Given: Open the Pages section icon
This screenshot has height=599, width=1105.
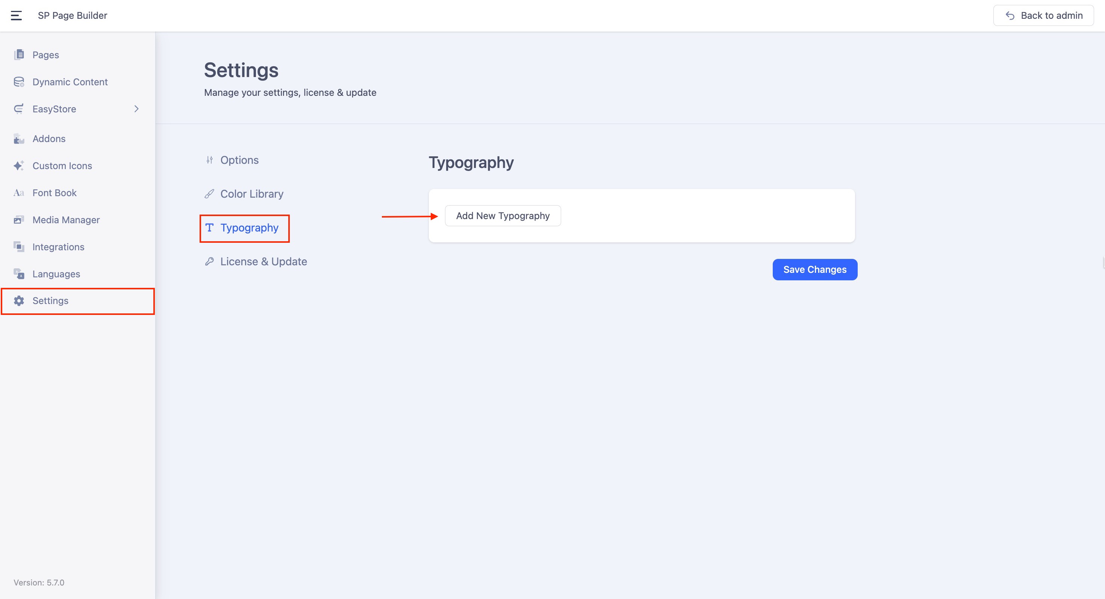Looking at the screenshot, I should coord(19,55).
